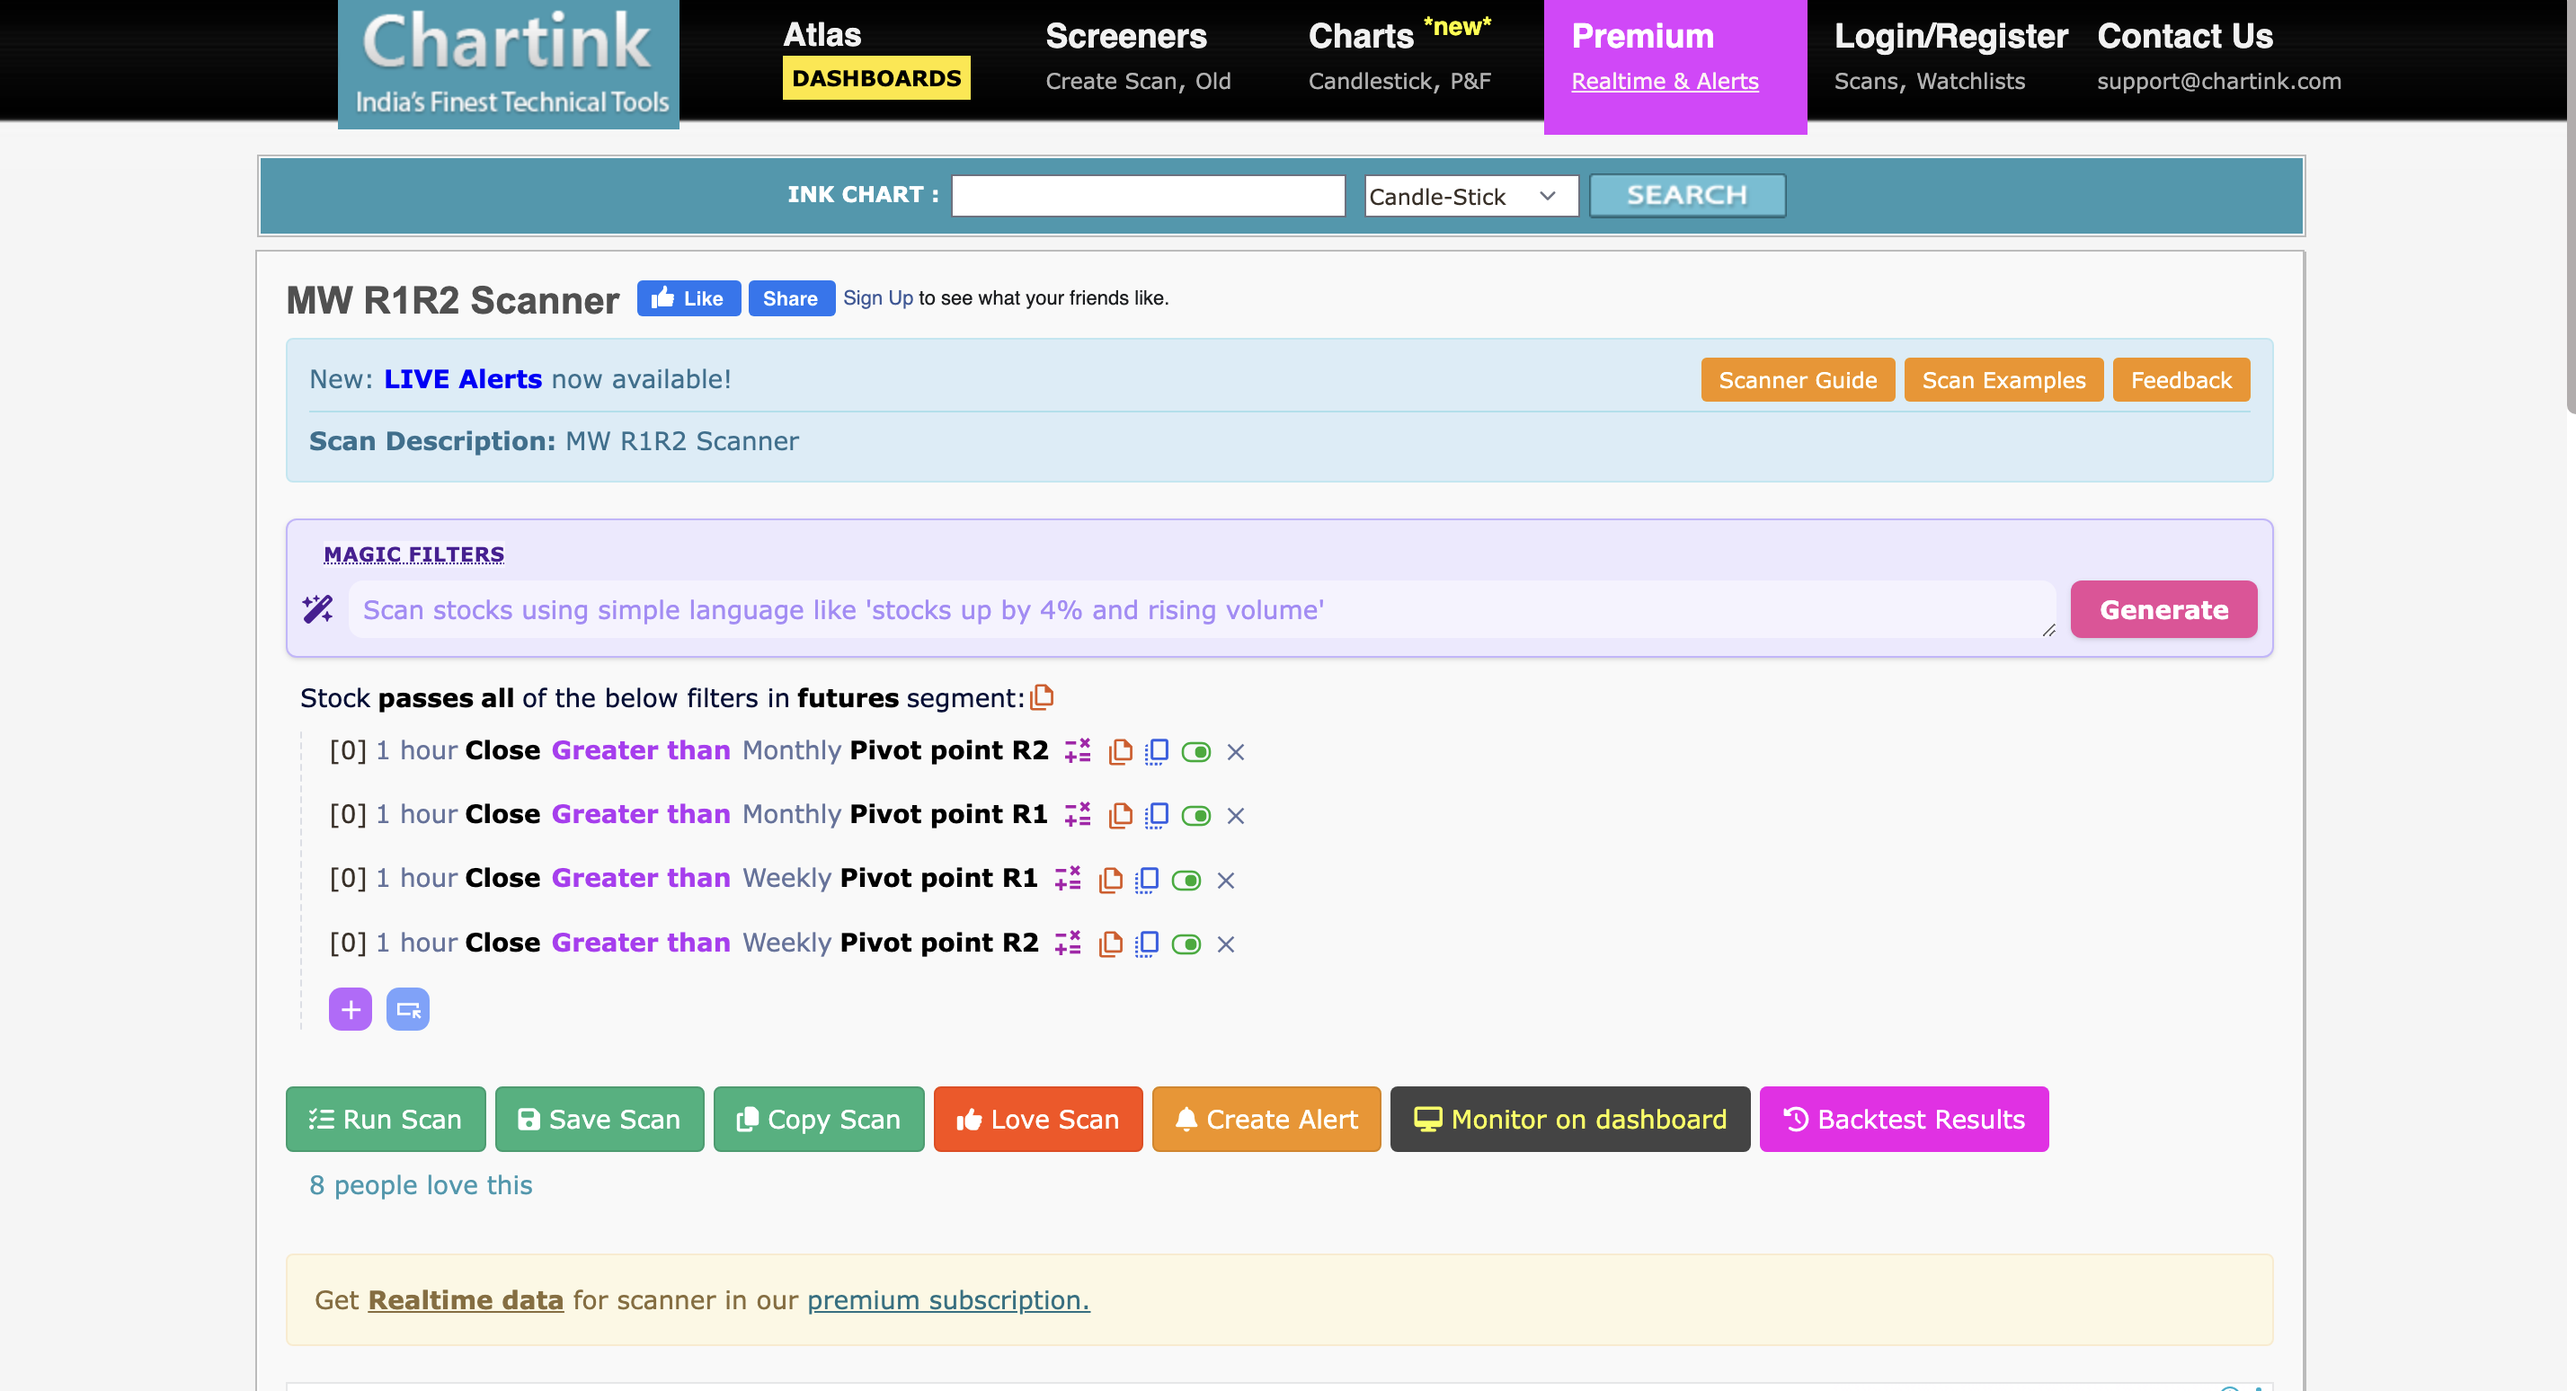Click the Ink Chart SEARCH button
The width and height of the screenshot is (2576, 1391).
pos(1687,195)
